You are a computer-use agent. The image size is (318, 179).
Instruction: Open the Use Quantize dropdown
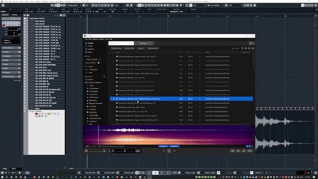point(215,5)
